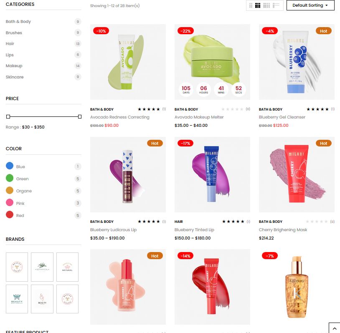Filter by Green color swatch

coord(10,178)
